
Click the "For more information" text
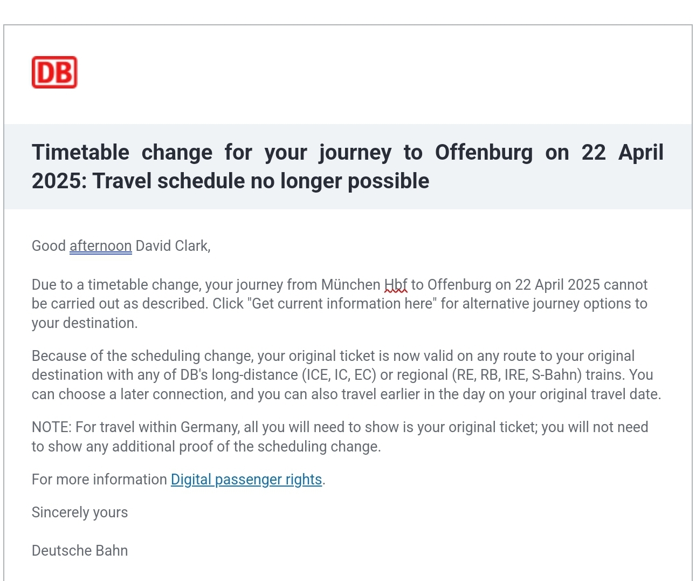(99, 480)
